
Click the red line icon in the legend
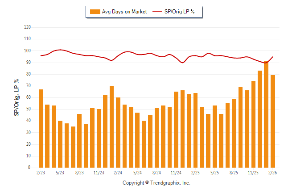coord(158,12)
